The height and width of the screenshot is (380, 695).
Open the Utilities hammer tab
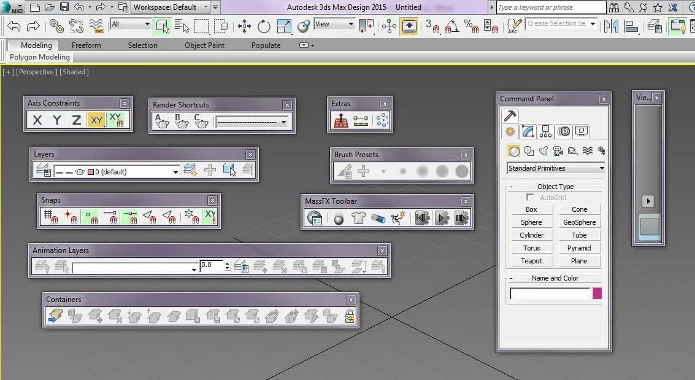point(510,115)
